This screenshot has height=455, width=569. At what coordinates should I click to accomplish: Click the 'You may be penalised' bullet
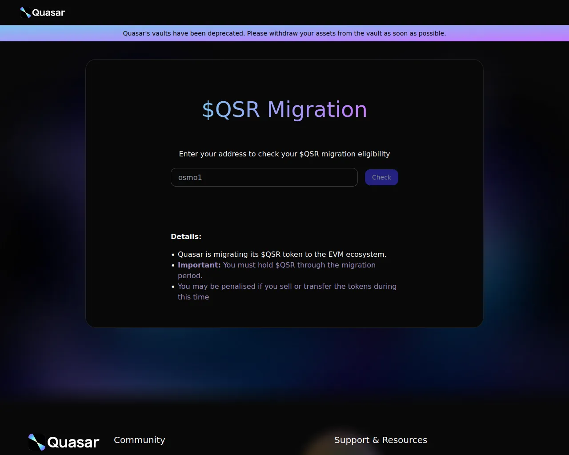click(x=287, y=291)
